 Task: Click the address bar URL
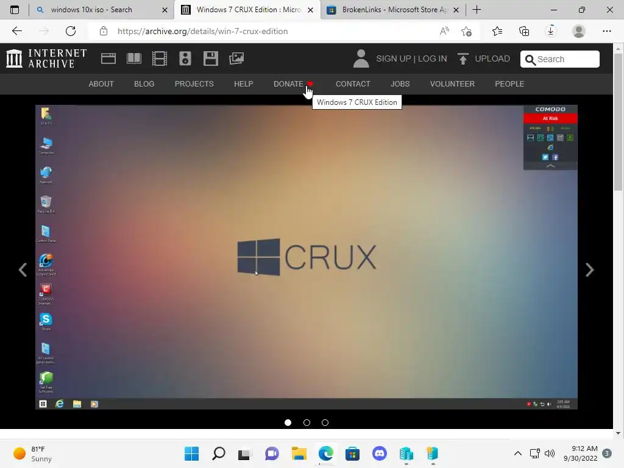202,31
